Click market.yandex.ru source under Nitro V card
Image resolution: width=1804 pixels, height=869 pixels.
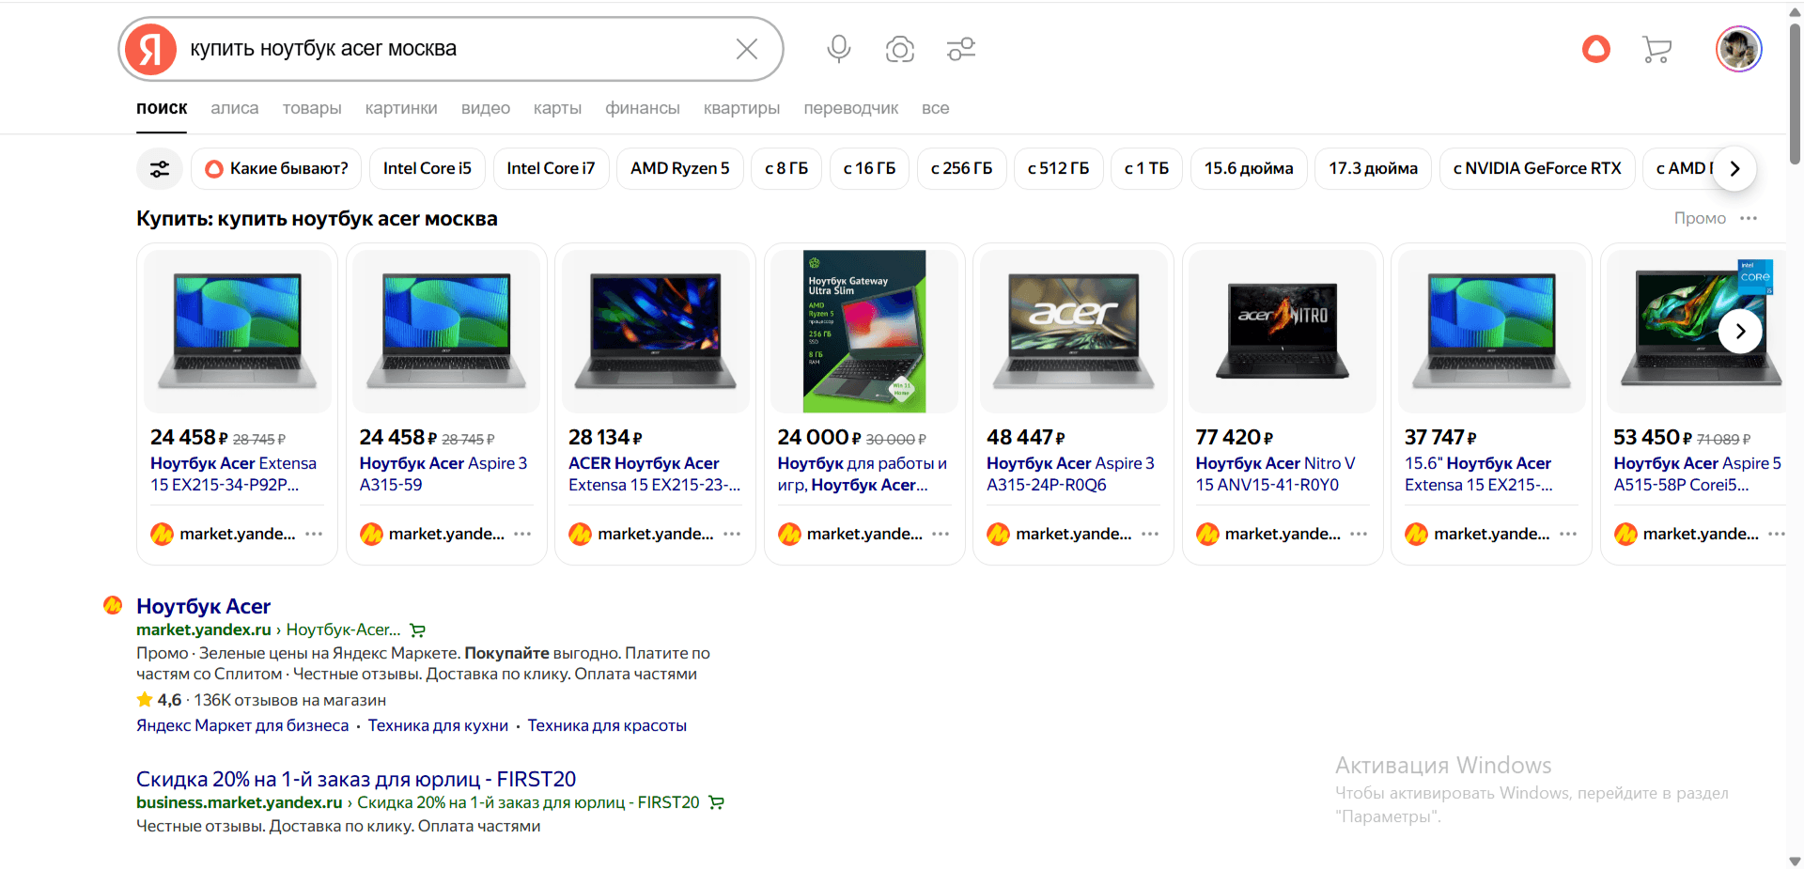[x=1283, y=534]
